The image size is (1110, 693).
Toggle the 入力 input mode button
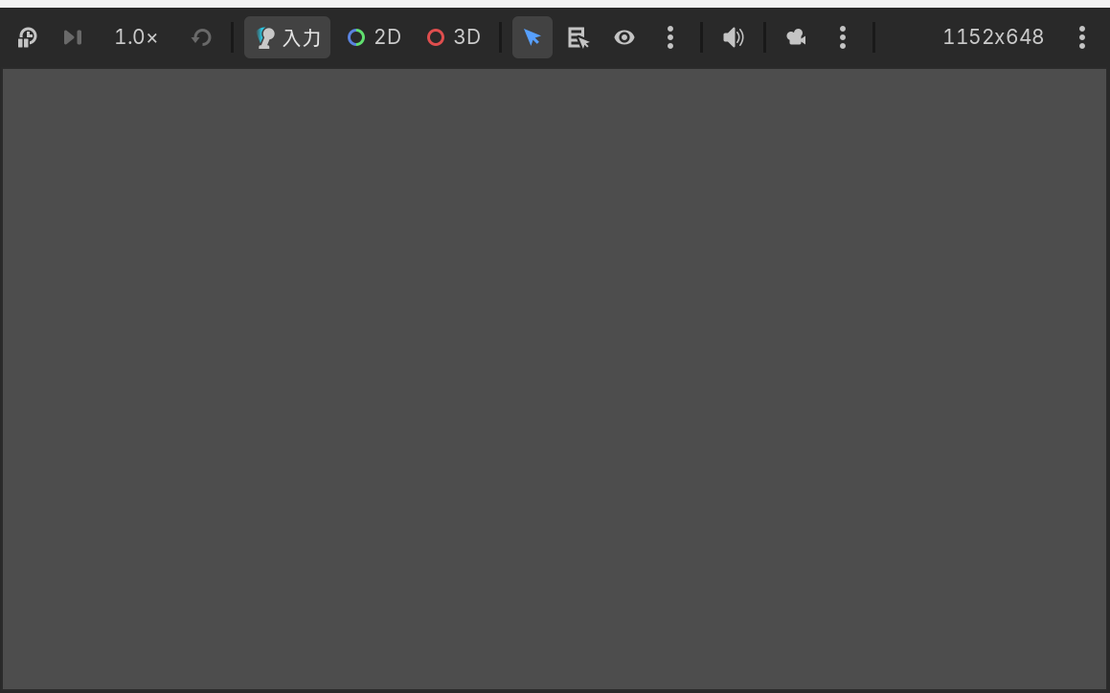(x=287, y=37)
